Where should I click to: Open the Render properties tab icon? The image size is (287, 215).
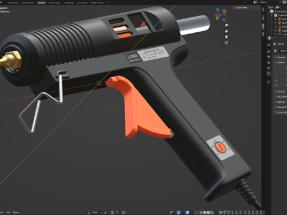click(268, 51)
